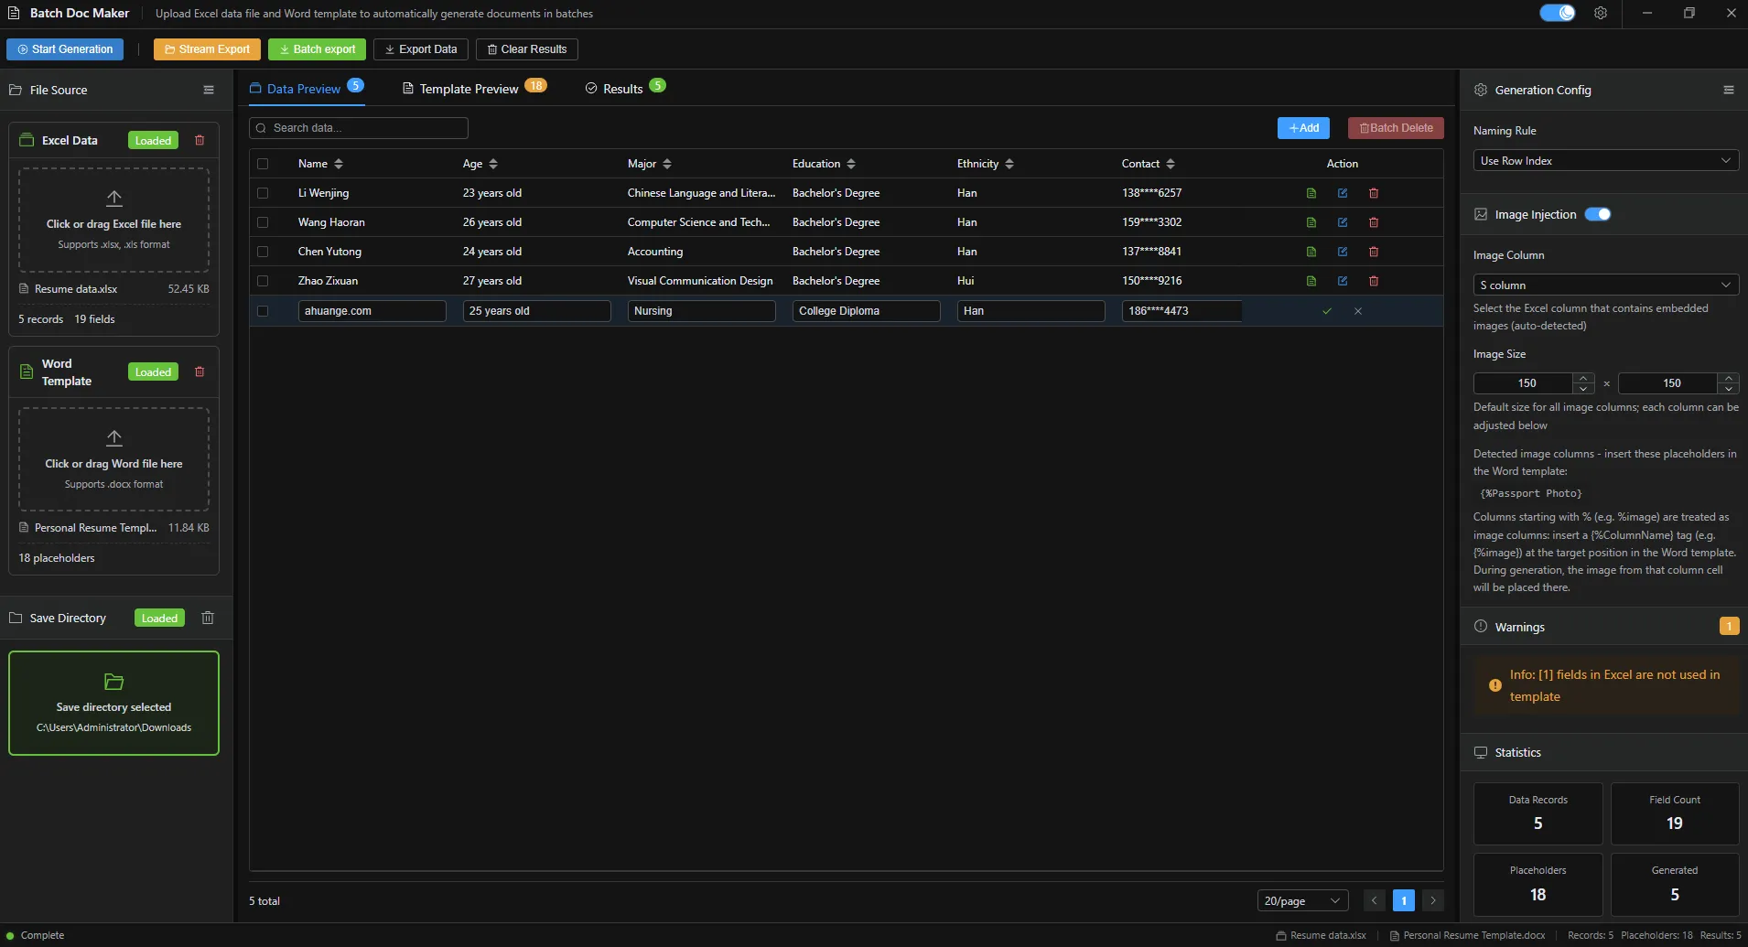Select the Wang Haoran row checkbox

[263, 222]
